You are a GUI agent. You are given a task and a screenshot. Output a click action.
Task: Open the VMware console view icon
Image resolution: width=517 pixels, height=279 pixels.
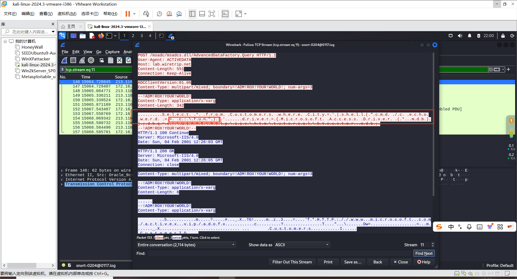pyautogui.click(x=225, y=14)
